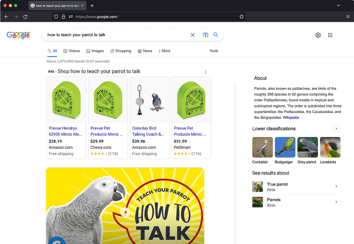This screenshot has height=244, width=354.
Task: Expand the Parrots result
Action: 296,202
